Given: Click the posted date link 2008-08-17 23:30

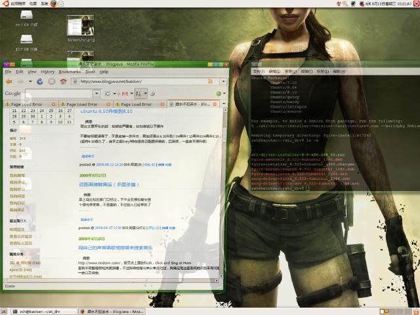Looking at the screenshot, I should (x=108, y=228).
